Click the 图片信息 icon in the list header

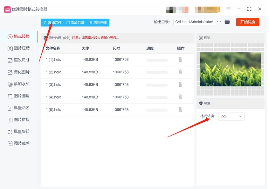45,38
